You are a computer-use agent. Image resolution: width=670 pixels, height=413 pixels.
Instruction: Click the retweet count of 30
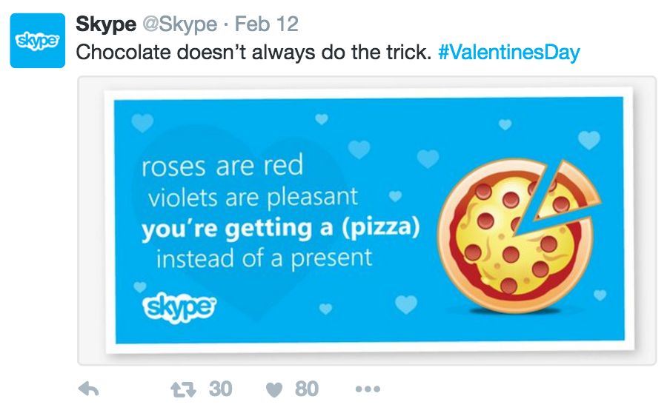click(x=220, y=389)
